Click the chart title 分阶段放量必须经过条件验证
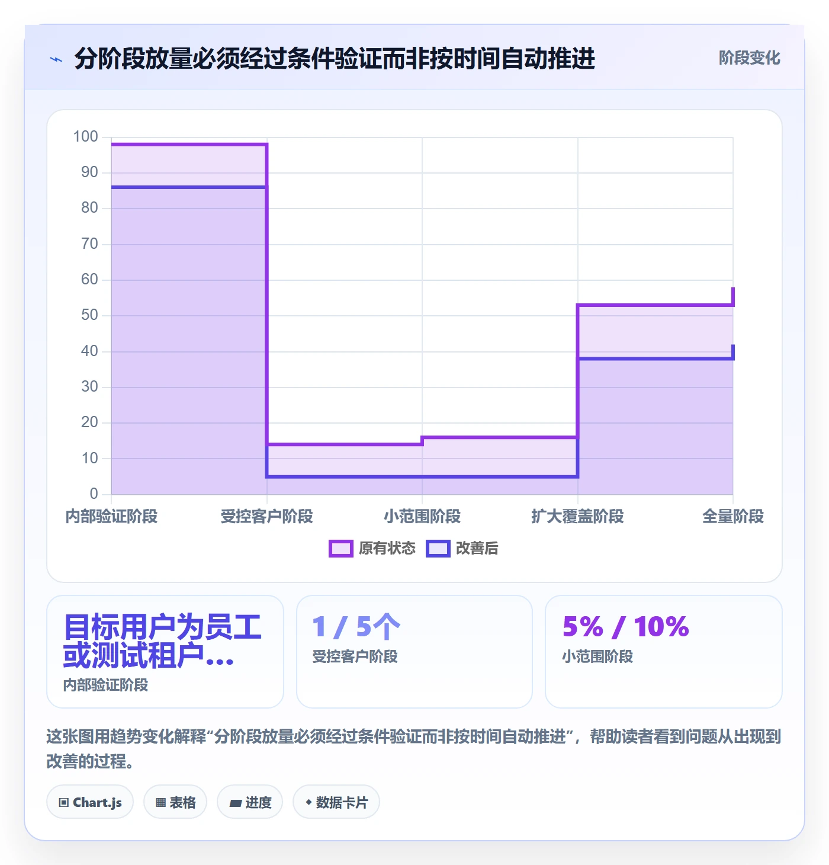This screenshot has width=829, height=865. click(x=335, y=59)
